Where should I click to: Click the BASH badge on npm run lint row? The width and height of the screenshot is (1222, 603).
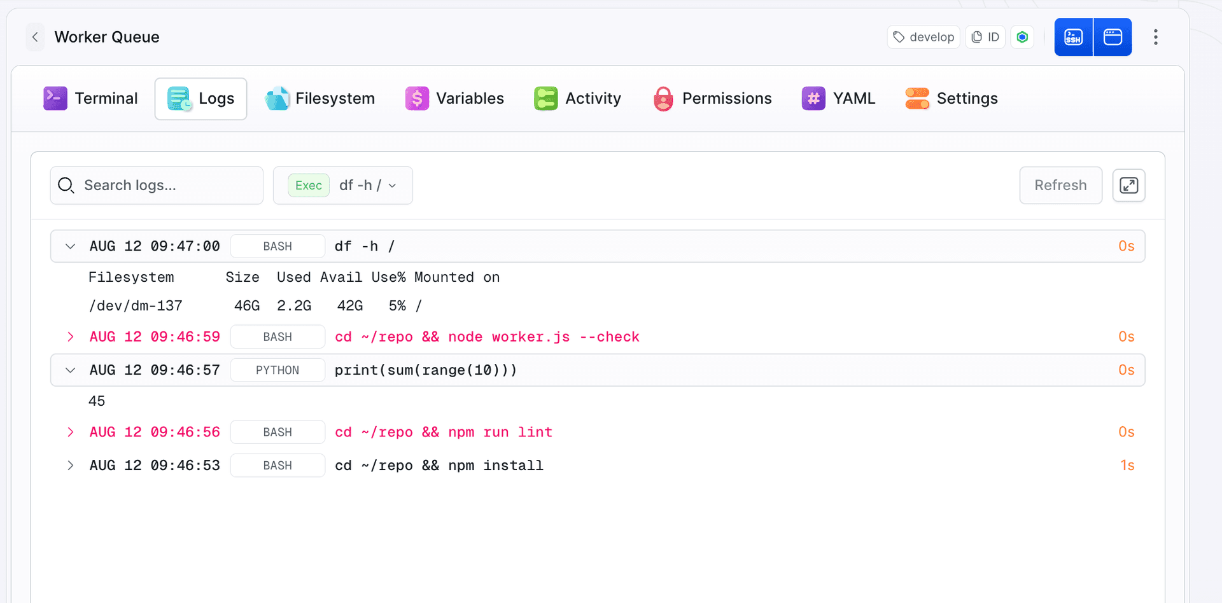point(277,432)
